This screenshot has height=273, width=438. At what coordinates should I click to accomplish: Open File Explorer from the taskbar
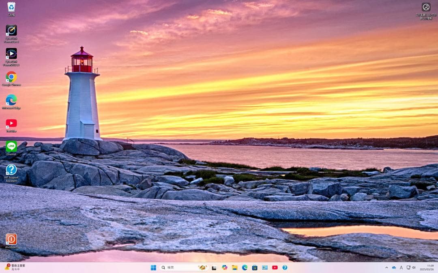(234, 267)
